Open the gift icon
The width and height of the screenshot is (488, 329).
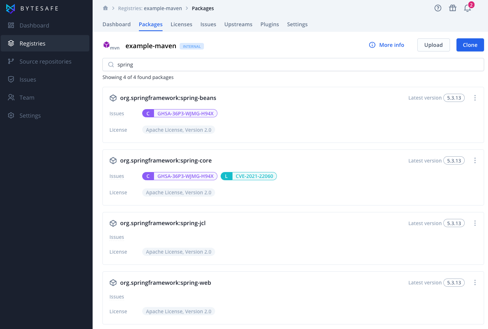pyautogui.click(x=453, y=8)
